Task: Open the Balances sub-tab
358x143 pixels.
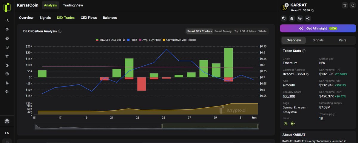Action: [110, 18]
